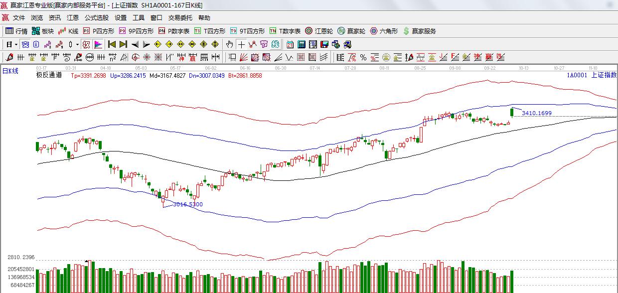Toggle the crosshair cursor button
The image size is (618, 293).
coord(241,44)
